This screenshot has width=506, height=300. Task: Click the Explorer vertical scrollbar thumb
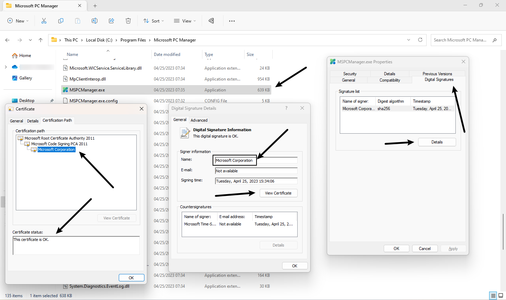coord(504,231)
